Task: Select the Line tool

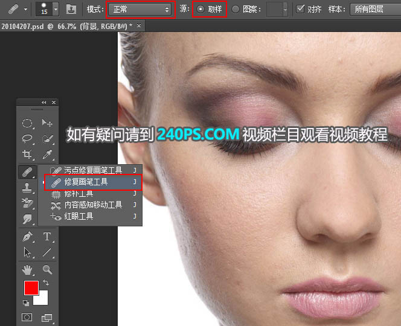Action: tap(47, 252)
